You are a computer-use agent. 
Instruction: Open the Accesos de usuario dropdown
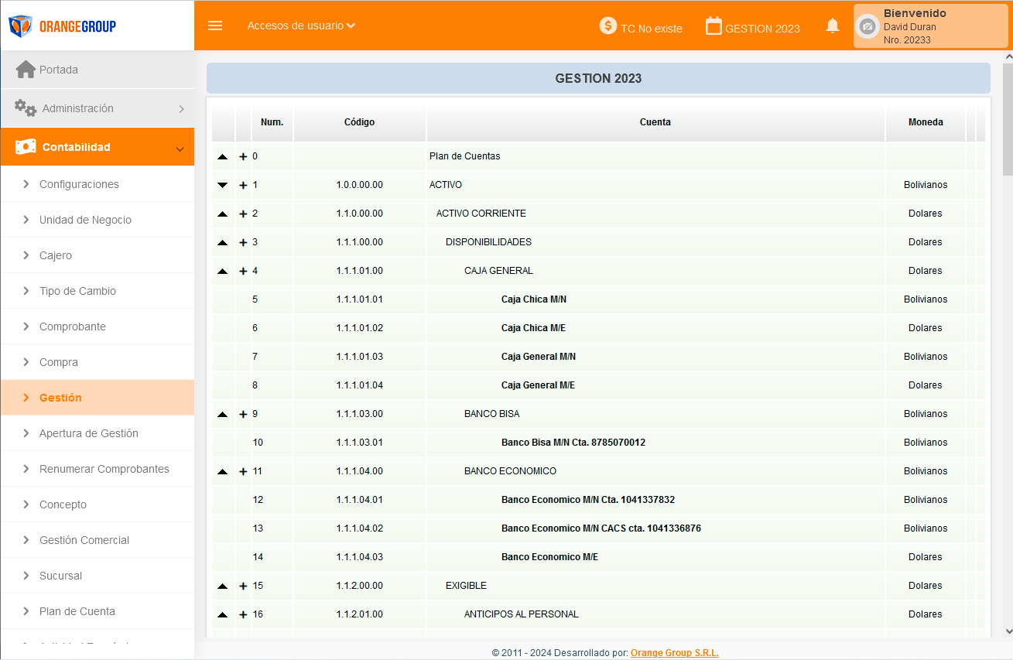pyautogui.click(x=301, y=26)
